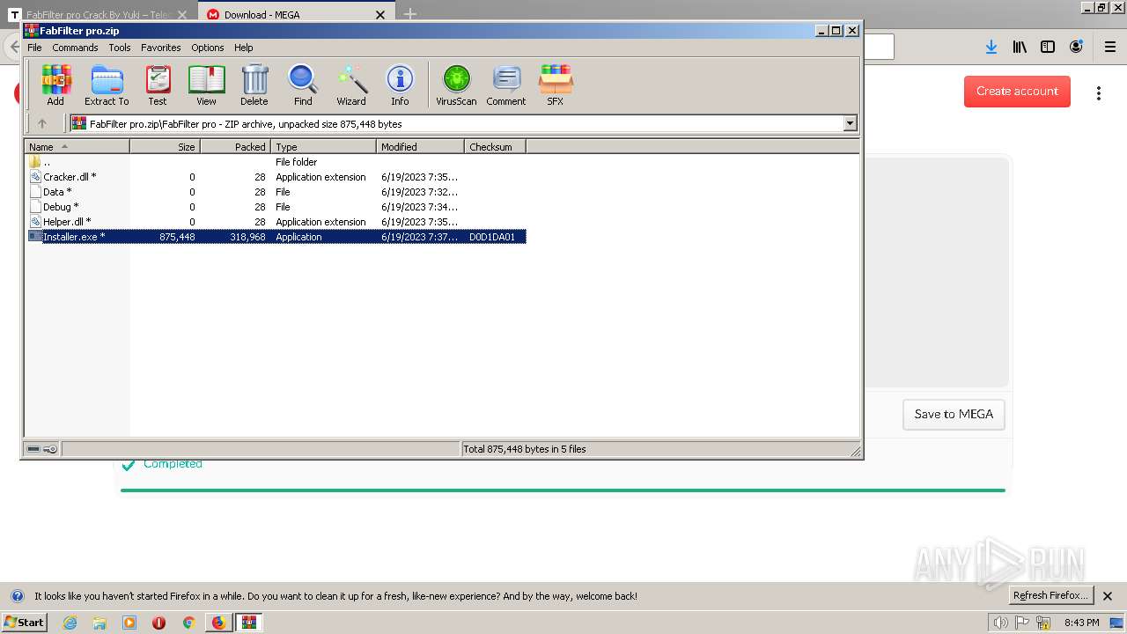Image resolution: width=1127 pixels, height=634 pixels.
Task: Sort by Type column header
Action: coord(323,147)
